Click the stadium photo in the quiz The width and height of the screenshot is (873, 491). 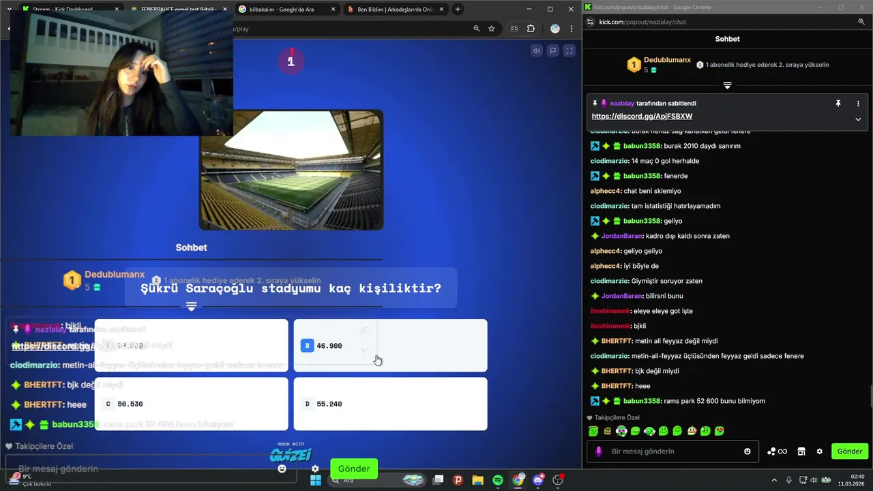291,170
